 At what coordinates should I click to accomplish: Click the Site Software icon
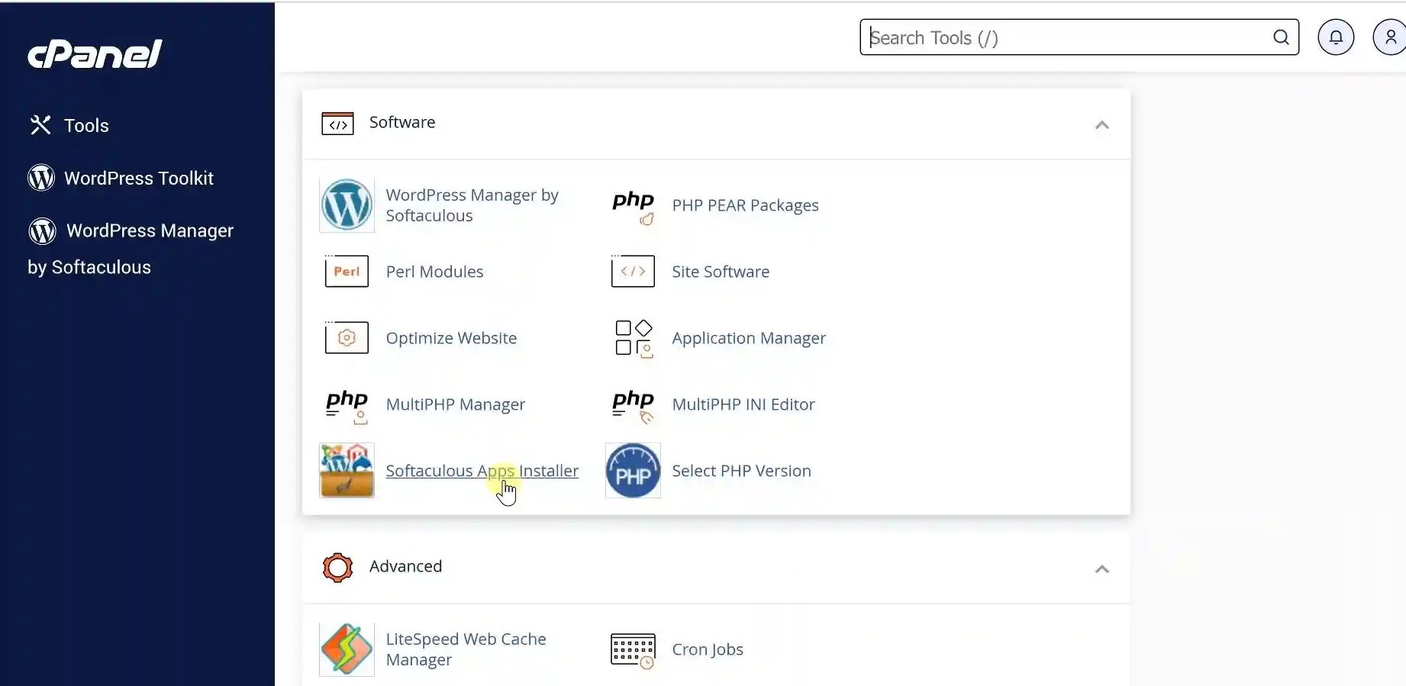(x=633, y=271)
